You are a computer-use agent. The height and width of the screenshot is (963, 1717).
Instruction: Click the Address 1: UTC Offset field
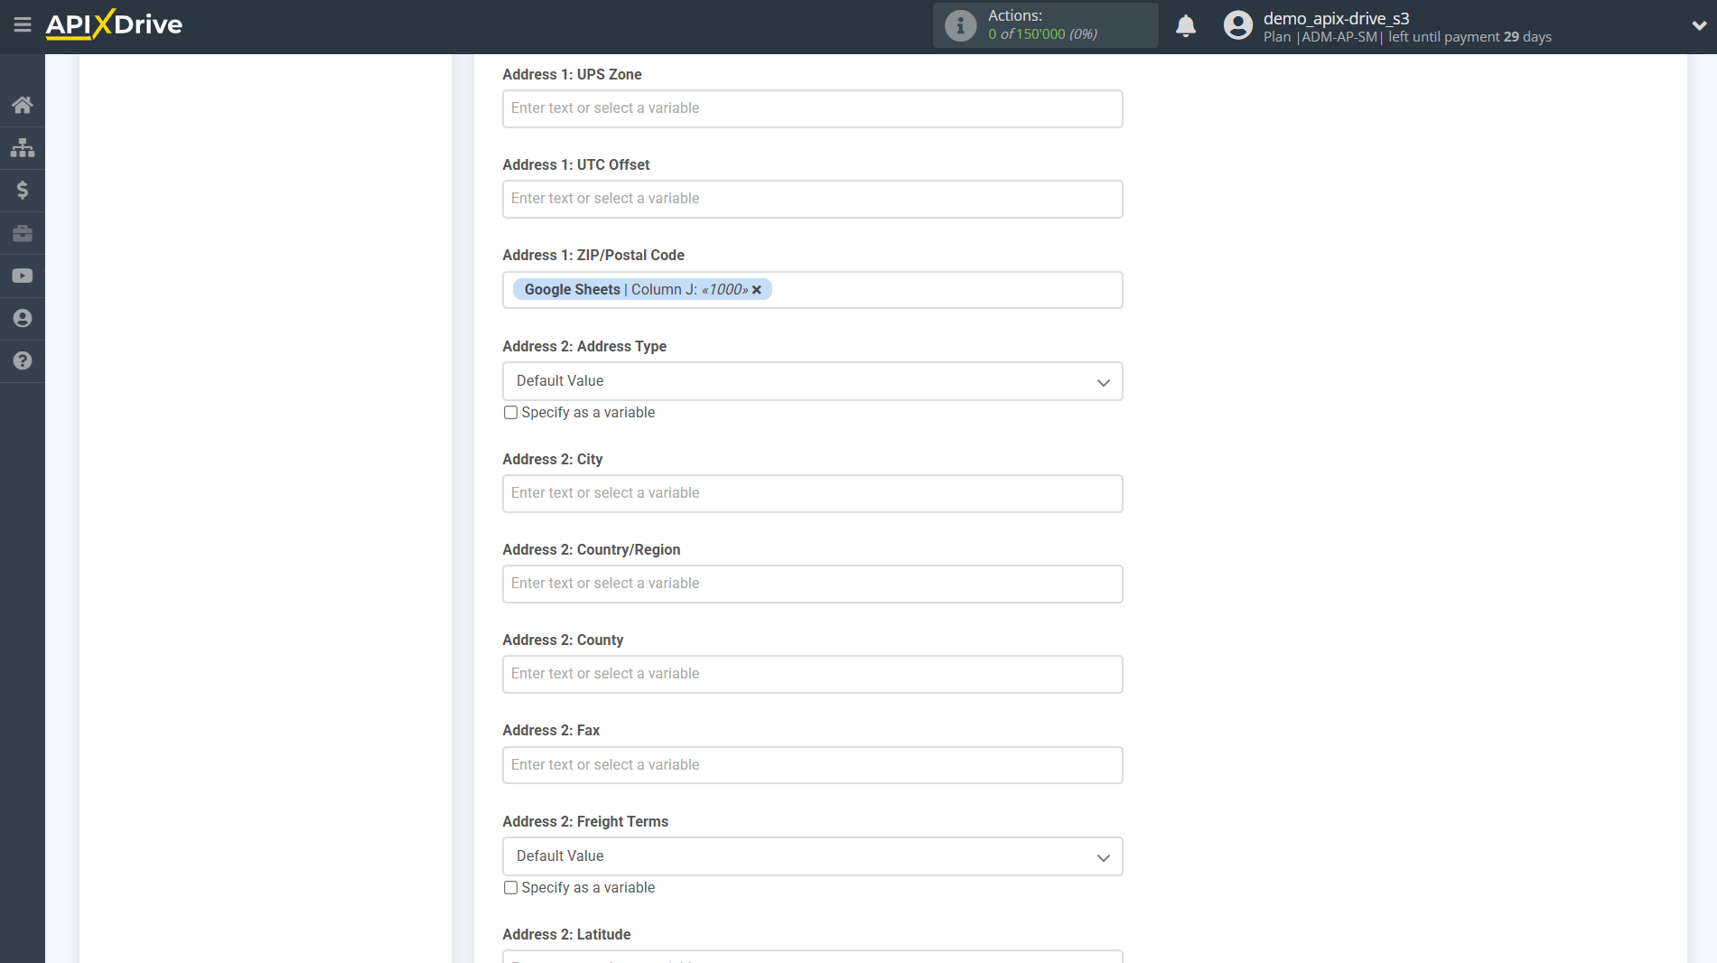click(812, 199)
